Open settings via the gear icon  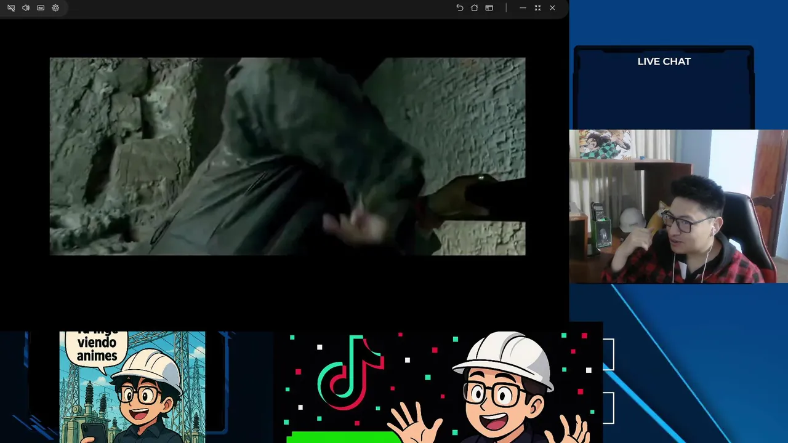pos(55,8)
